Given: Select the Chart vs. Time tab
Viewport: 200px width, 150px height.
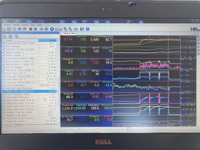Looking at the screenshot, I should [x=69, y=33].
